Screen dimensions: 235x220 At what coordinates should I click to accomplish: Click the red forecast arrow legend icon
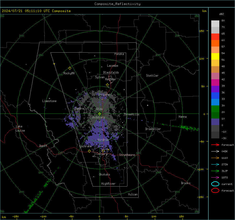click(x=215, y=145)
